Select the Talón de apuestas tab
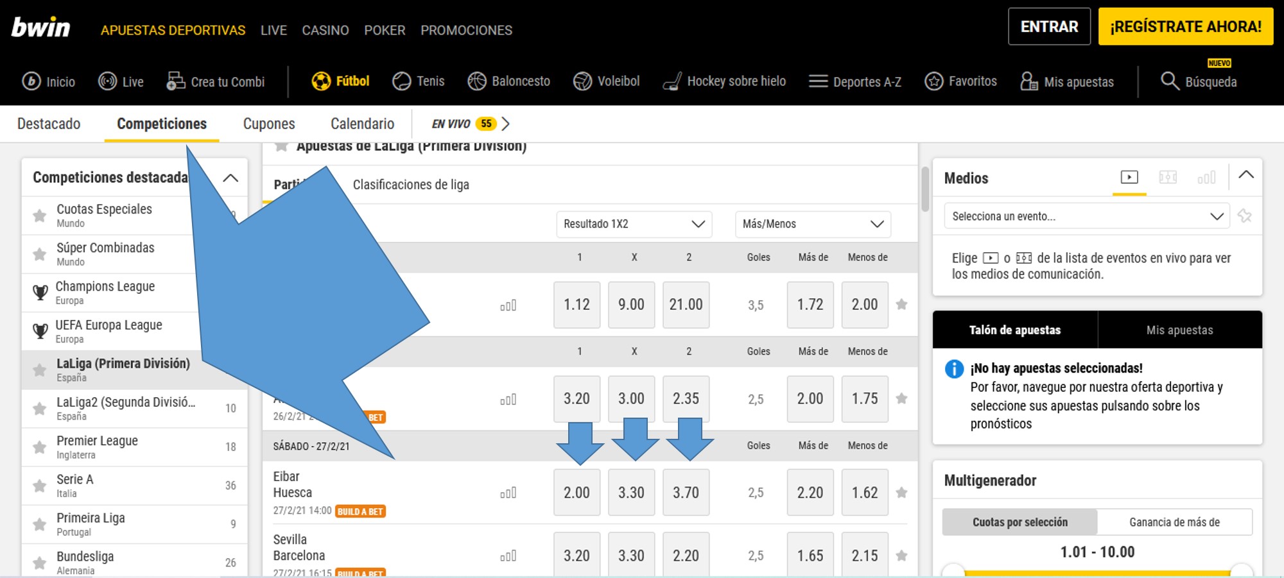Viewport: 1284px width, 578px height. coord(1015,330)
